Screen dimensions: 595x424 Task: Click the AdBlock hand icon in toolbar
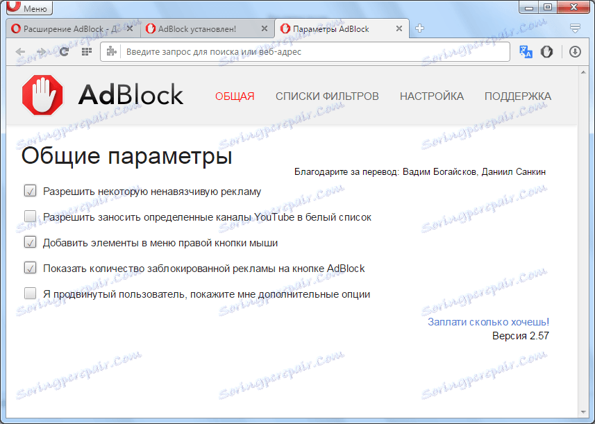[546, 51]
